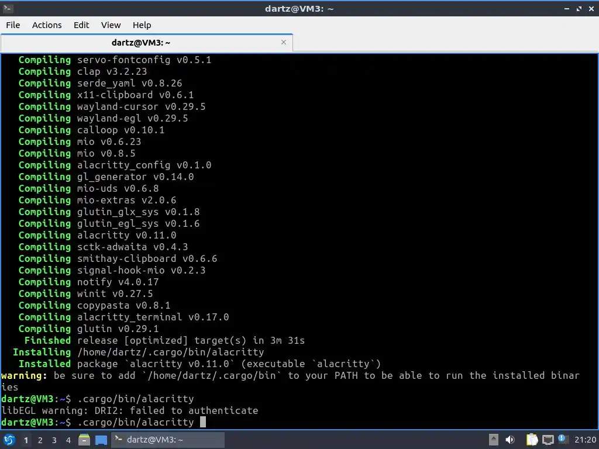The image size is (599, 449).
Task: Switch to workspace 3 in the pager
Action: (x=54, y=440)
